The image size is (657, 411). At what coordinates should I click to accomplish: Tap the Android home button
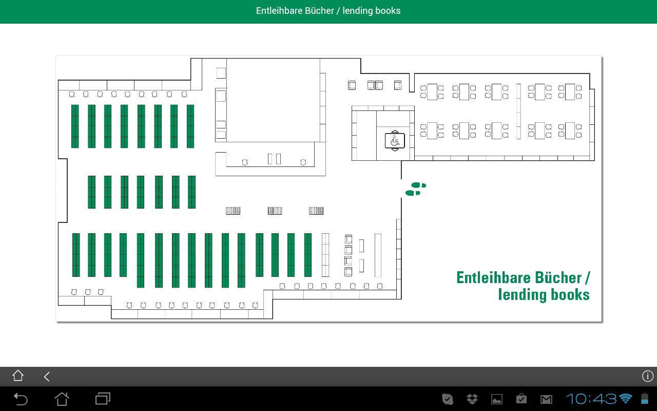(62, 399)
